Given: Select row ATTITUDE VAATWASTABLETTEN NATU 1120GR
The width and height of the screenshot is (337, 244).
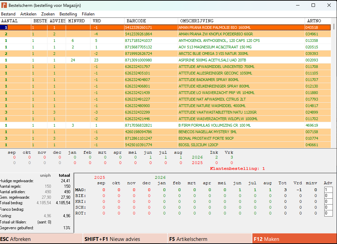Looking at the screenshot, I should click(165, 112).
